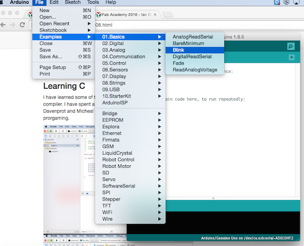Image resolution: width=304 pixels, height=246 pixels.
Task: Open Serial Monitor magnifier icon in Arduino window
Action: (291, 46)
